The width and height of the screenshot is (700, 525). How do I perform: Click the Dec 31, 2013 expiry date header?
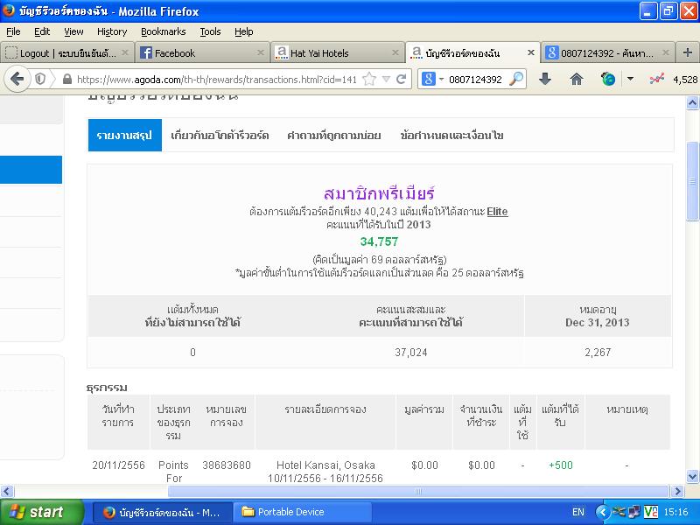[598, 322]
